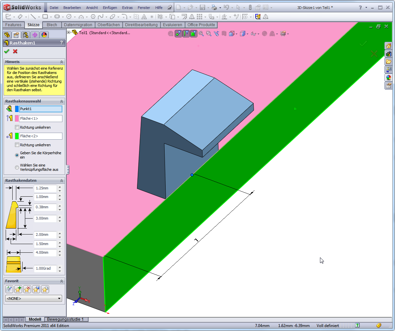The width and height of the screenshot is (395, 331).
Task: Click the Save Favorite star icon
Action: (36, 289)
